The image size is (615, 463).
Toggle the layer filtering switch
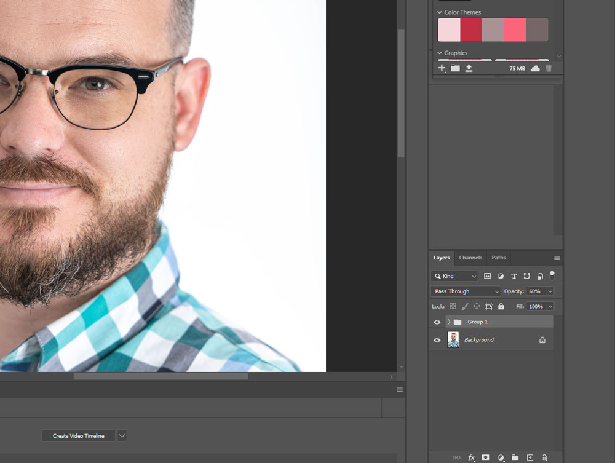pyautogui.click(x=552, y=275)
